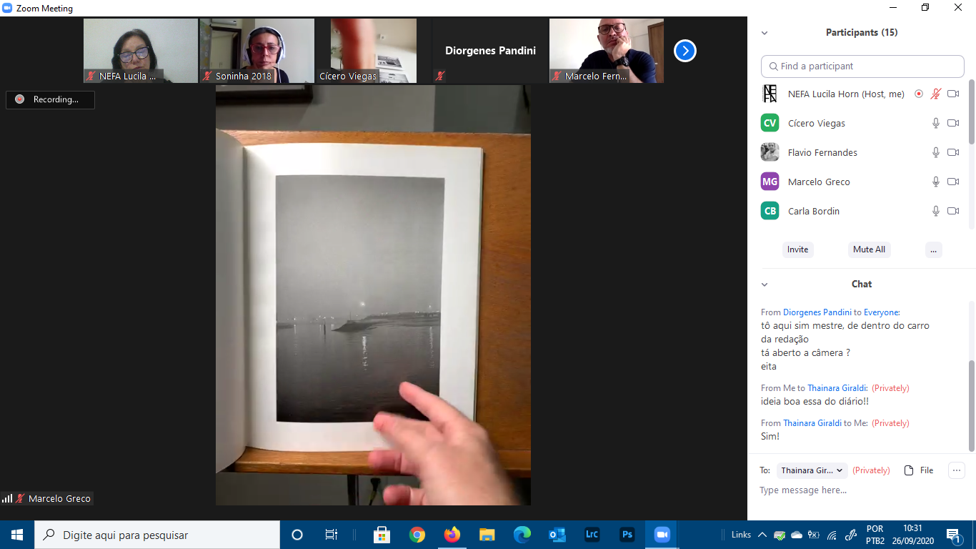Open chat recipient dropdown Thainara Gir...
The height and width of the screenshot is (549, 976).
click(x=812, y=470)
